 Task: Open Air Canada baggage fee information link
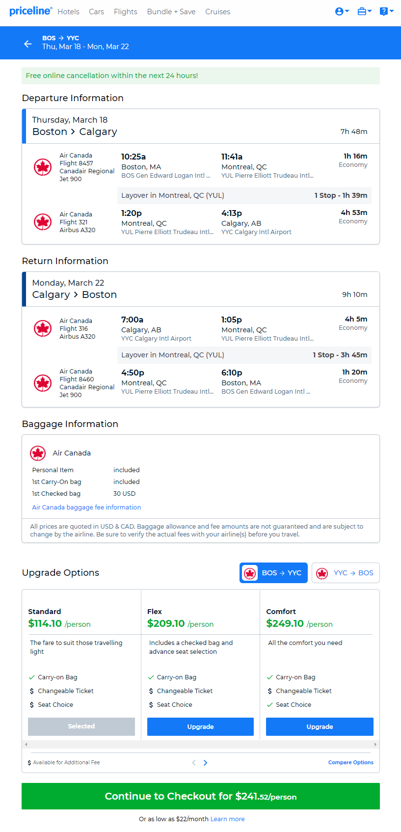[x=86, y=507]
